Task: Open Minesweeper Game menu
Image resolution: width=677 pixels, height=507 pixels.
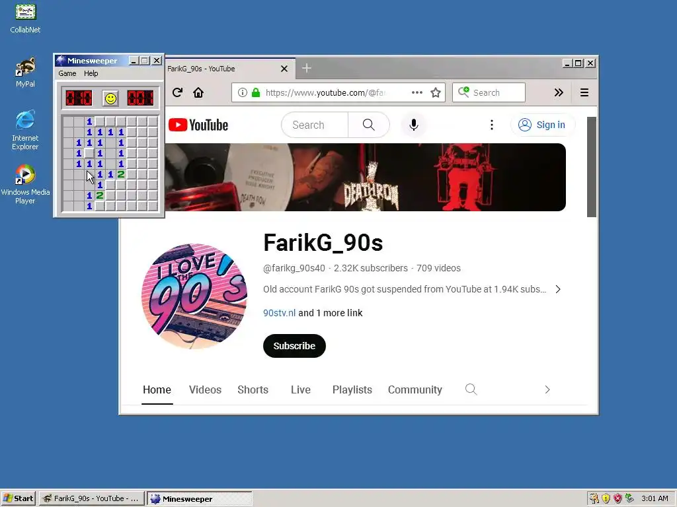Action: tap(67, 73)
